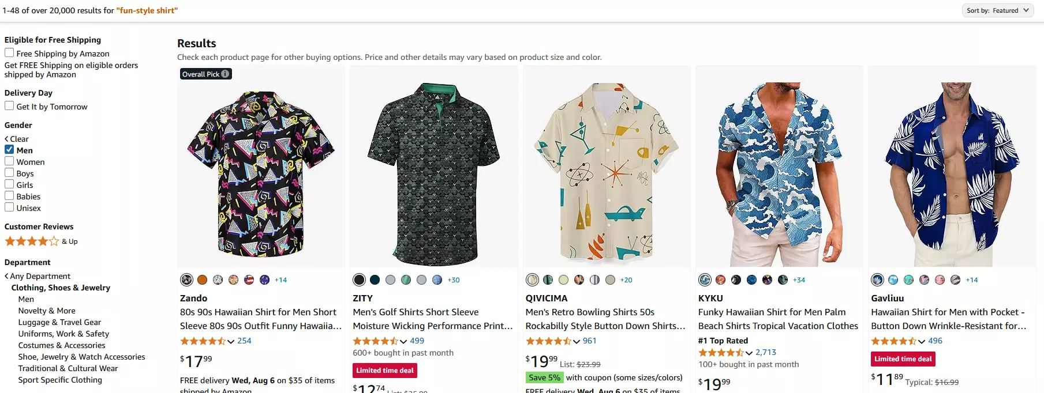
Task: Select 4 stars & Up rating filter
Action: click(x=41, y=241)
